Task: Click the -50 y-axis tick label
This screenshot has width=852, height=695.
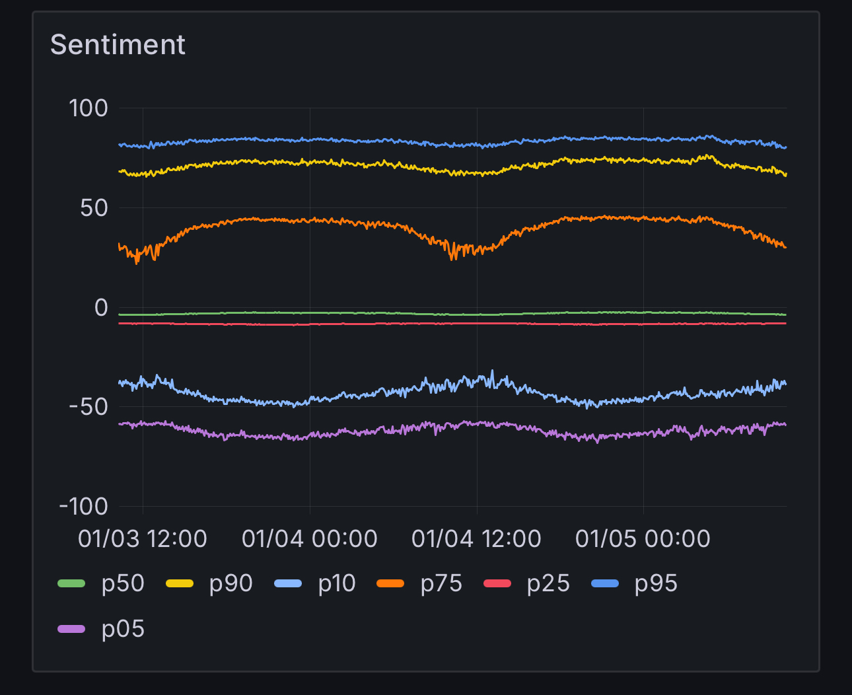Action: point(89,407)
